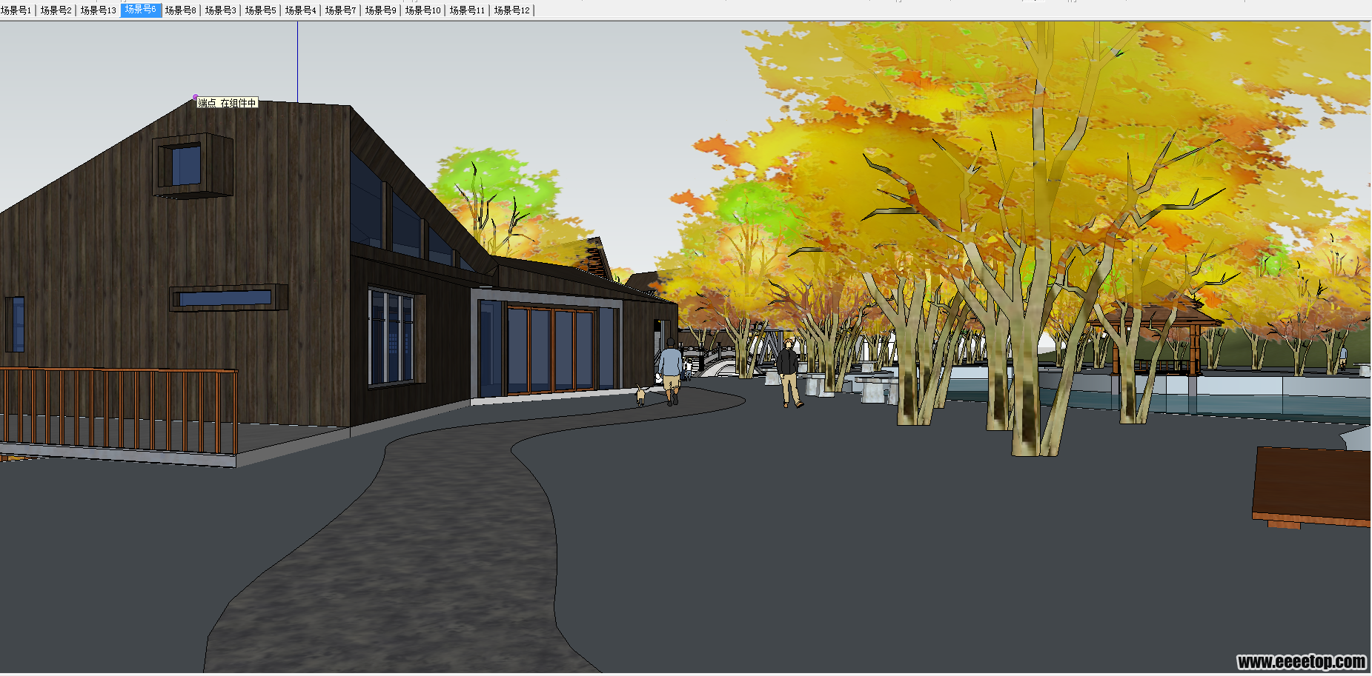Select the orange railing on the deck

coord(119,411)
